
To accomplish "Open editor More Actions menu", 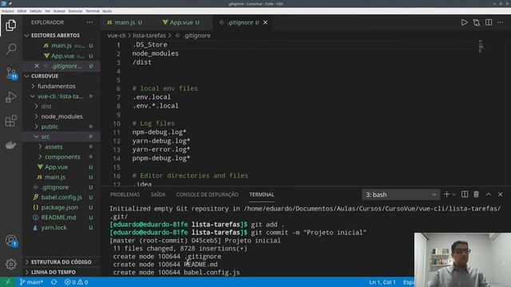I will tap(501, 22).
